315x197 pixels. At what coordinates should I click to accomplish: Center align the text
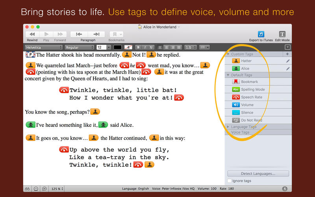[166, 47]
